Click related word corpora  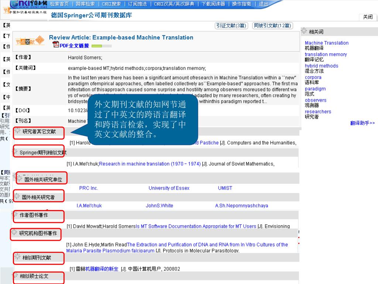pyautogui.click(x=313, y=77)
